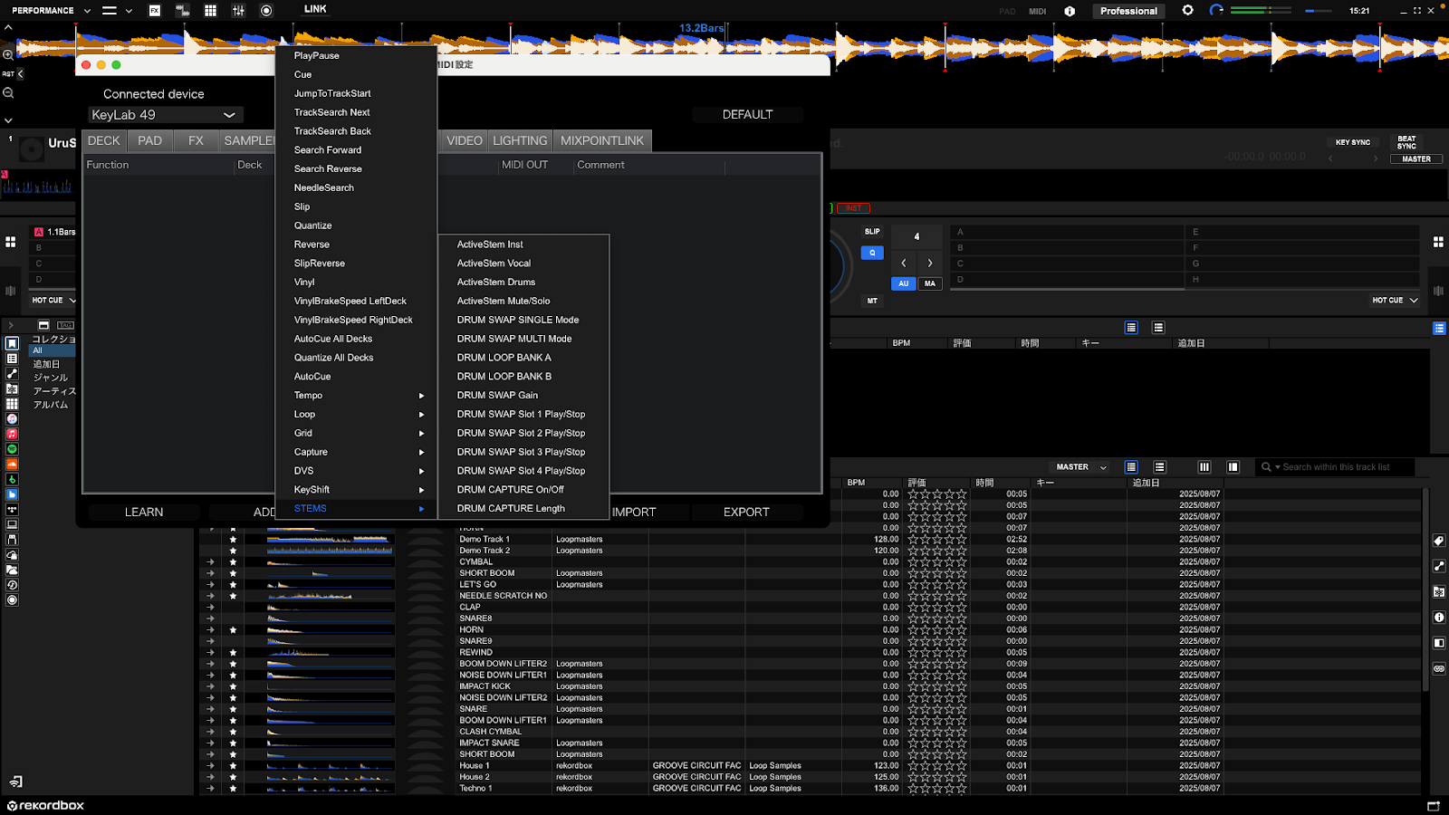Viewport: 1449px width, 815px height.
Task: Enable KEY SYNC on the deck
Action: coord(1352,142)
